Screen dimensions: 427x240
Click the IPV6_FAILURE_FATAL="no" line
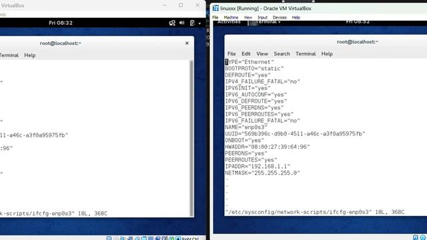pos(262,121)
